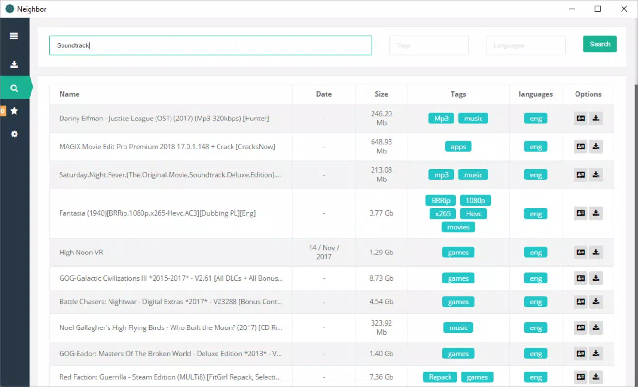Click music tag on Saturday Night Fever row
638x387 pixels.
click(x=473, y=175)
